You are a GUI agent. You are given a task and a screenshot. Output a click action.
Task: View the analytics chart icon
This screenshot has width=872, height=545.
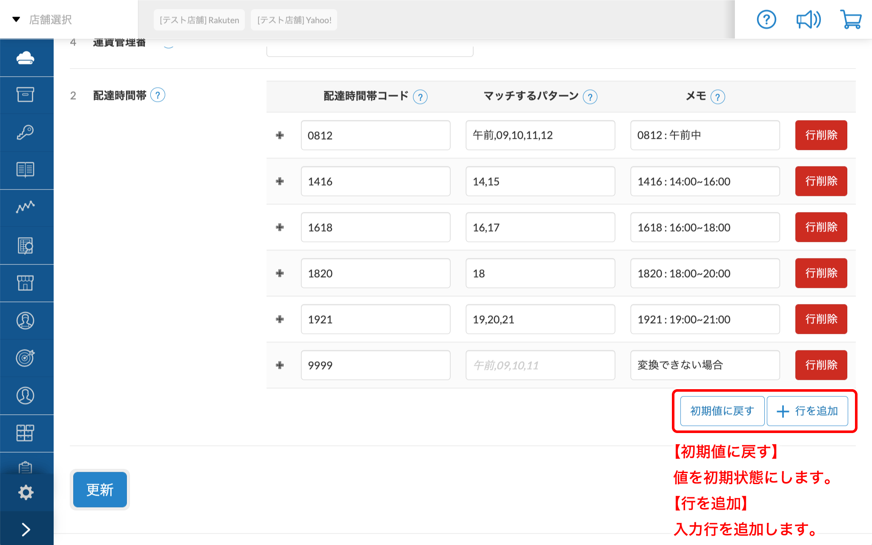(x=26, y=207)
